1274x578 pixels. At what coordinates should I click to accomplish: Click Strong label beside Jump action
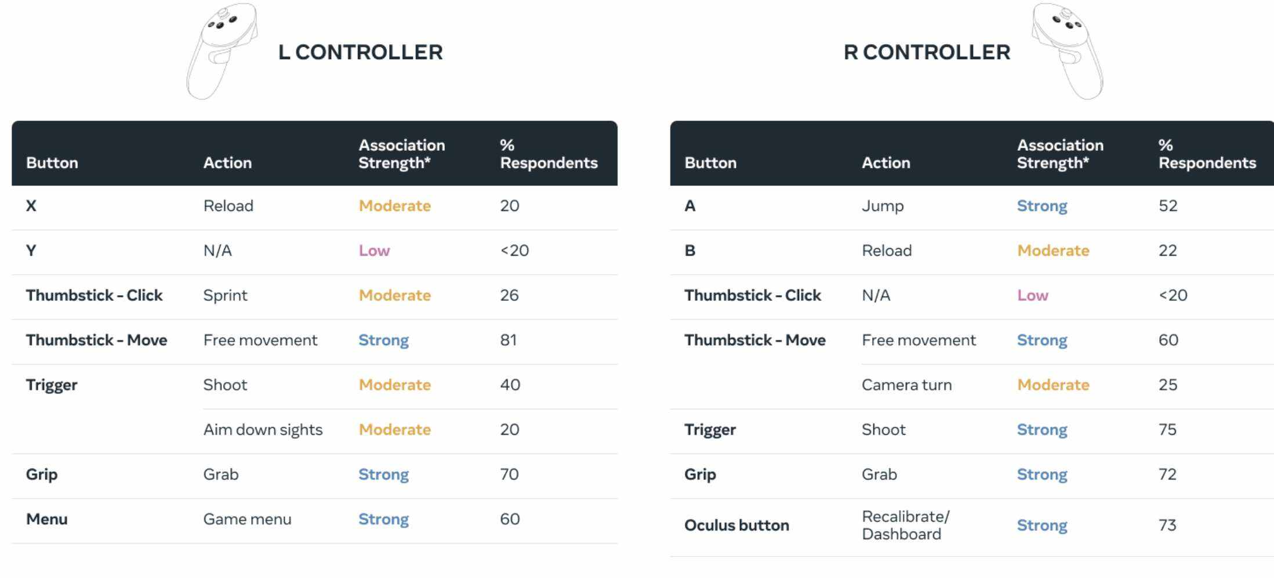pyautogui.click(x=1041, y=206)
